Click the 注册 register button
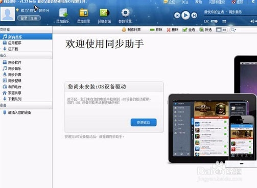 [35, 18]
